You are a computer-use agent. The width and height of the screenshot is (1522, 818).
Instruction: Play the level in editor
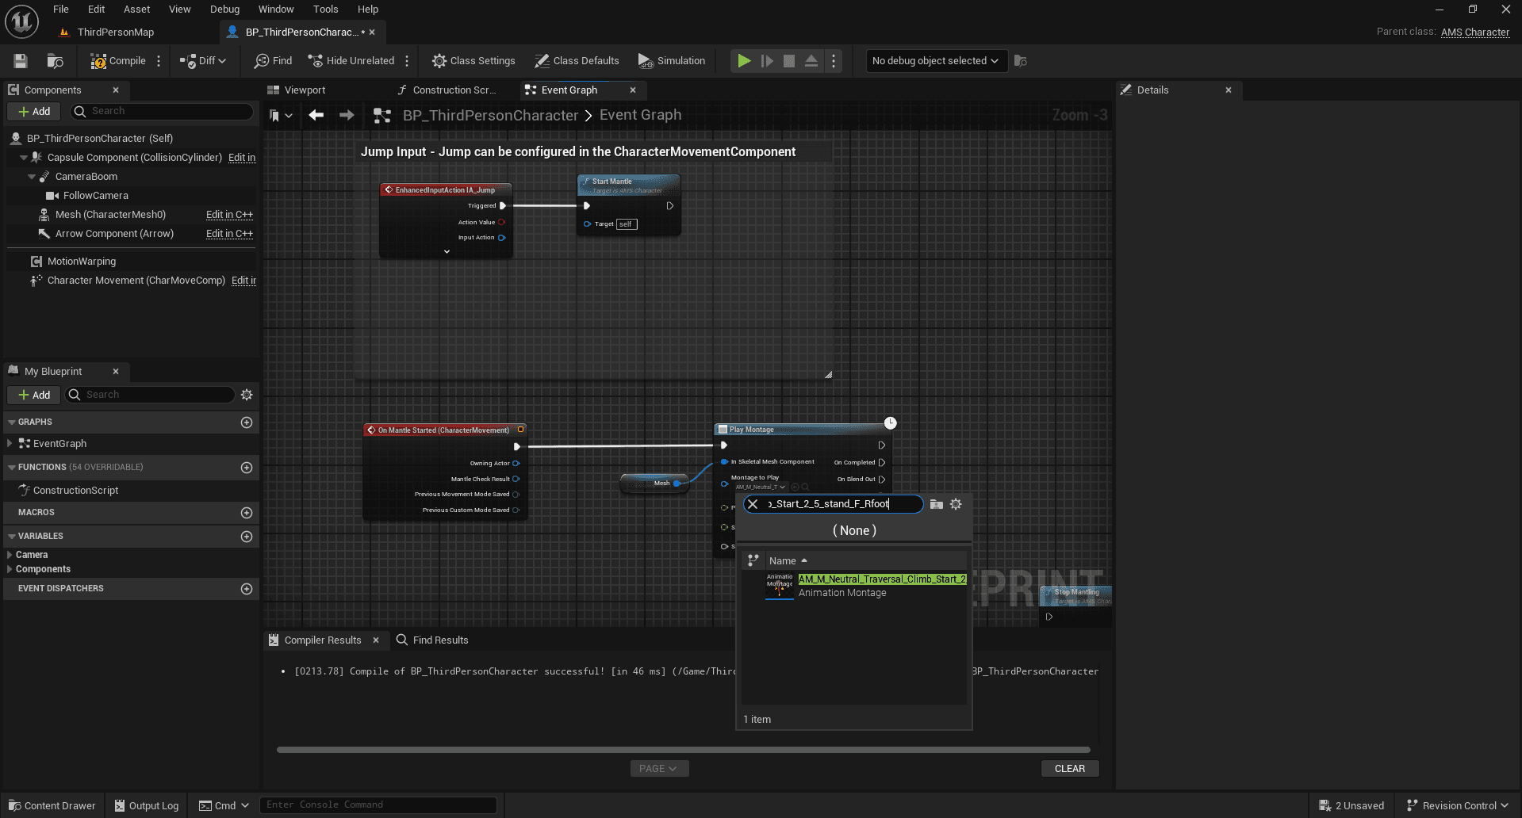click(744, 61)
